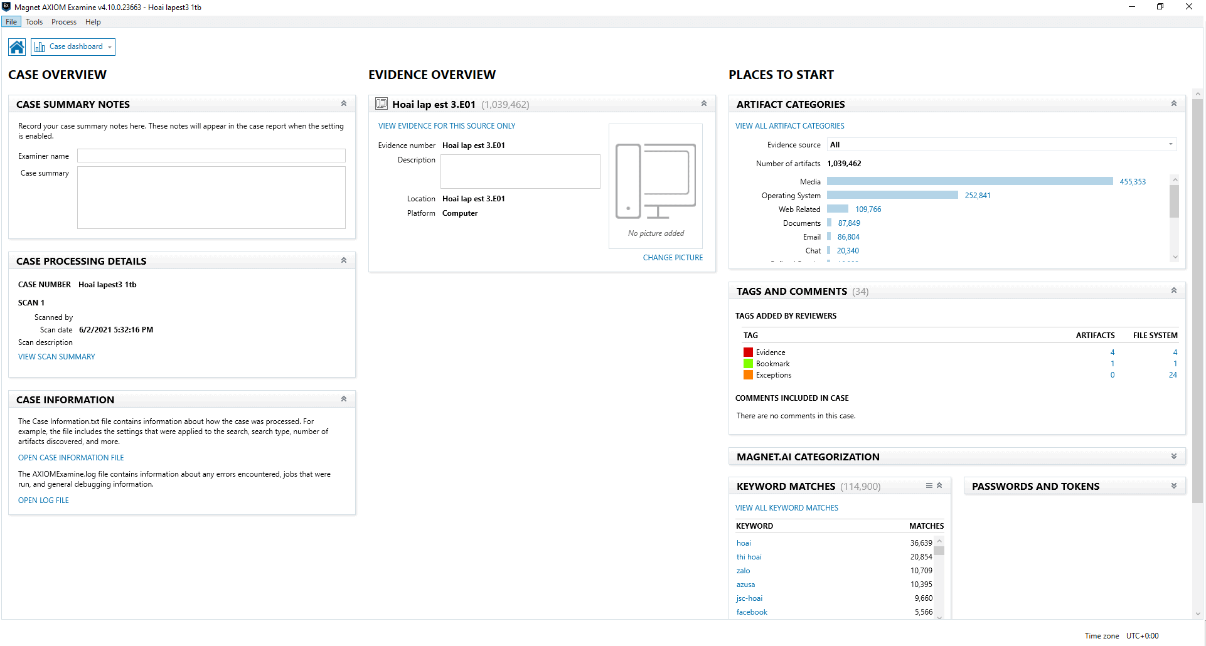Open the 'facebook' keyword matches
This screenshot has height=646, width=1206.
click(x=752, y=612)
